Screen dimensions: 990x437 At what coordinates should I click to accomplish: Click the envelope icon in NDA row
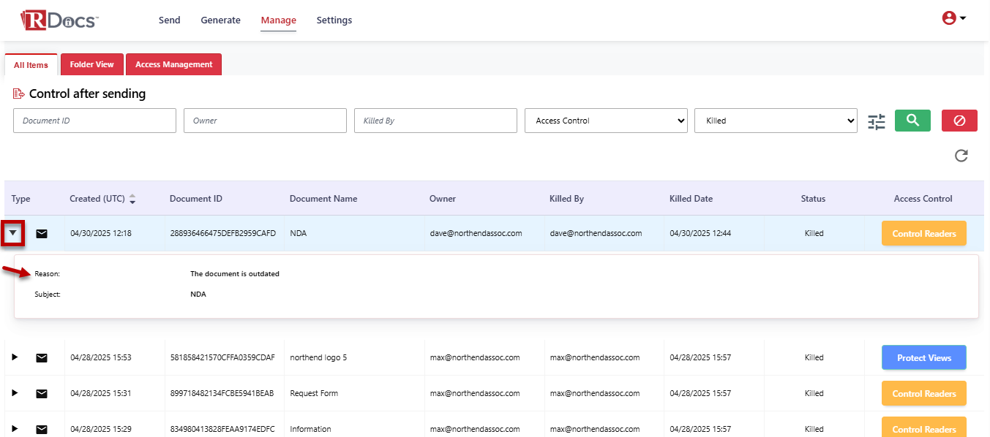click(42, 234)
